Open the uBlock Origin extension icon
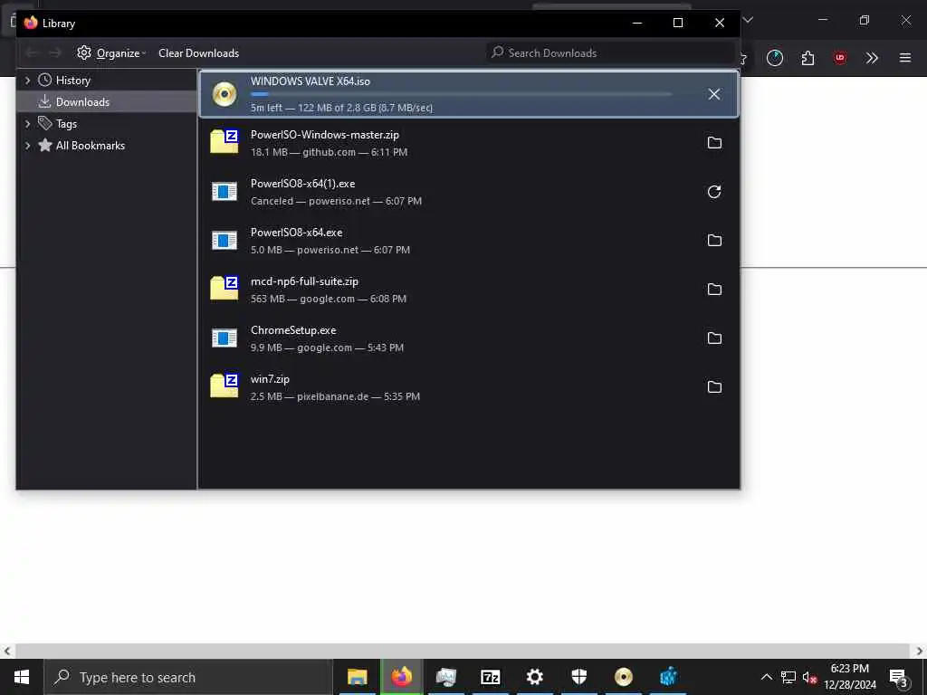The height and width of the screenshot is (695, 927). pos(839,58)
